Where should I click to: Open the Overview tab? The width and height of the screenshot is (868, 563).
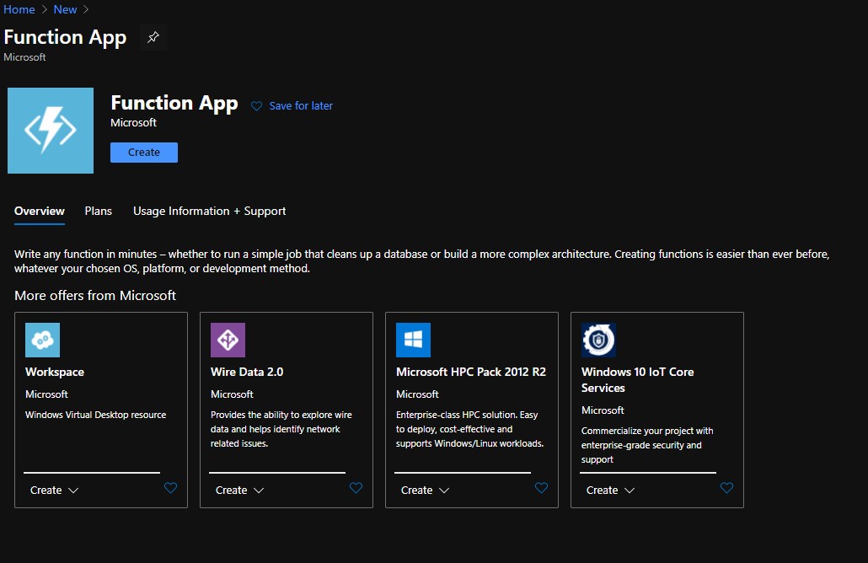click(x=40, y=211)
